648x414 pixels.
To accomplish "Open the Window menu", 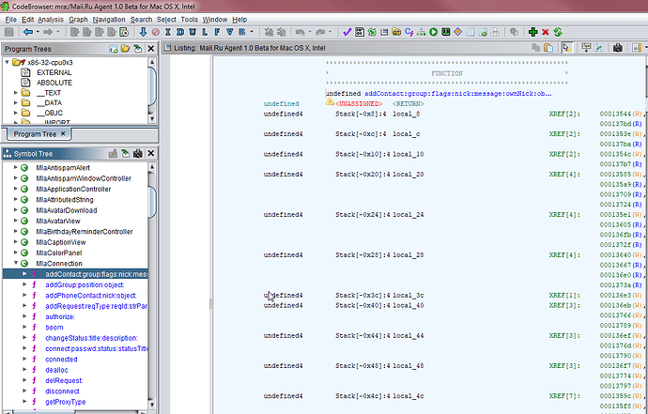I will coord(215,20).
